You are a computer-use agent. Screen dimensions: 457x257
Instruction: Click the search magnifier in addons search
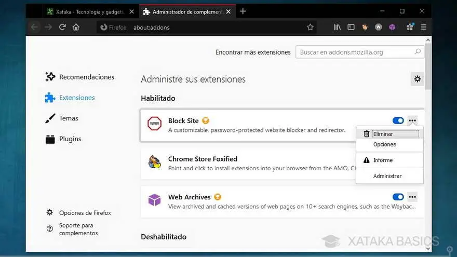click(x=418, y=52)
